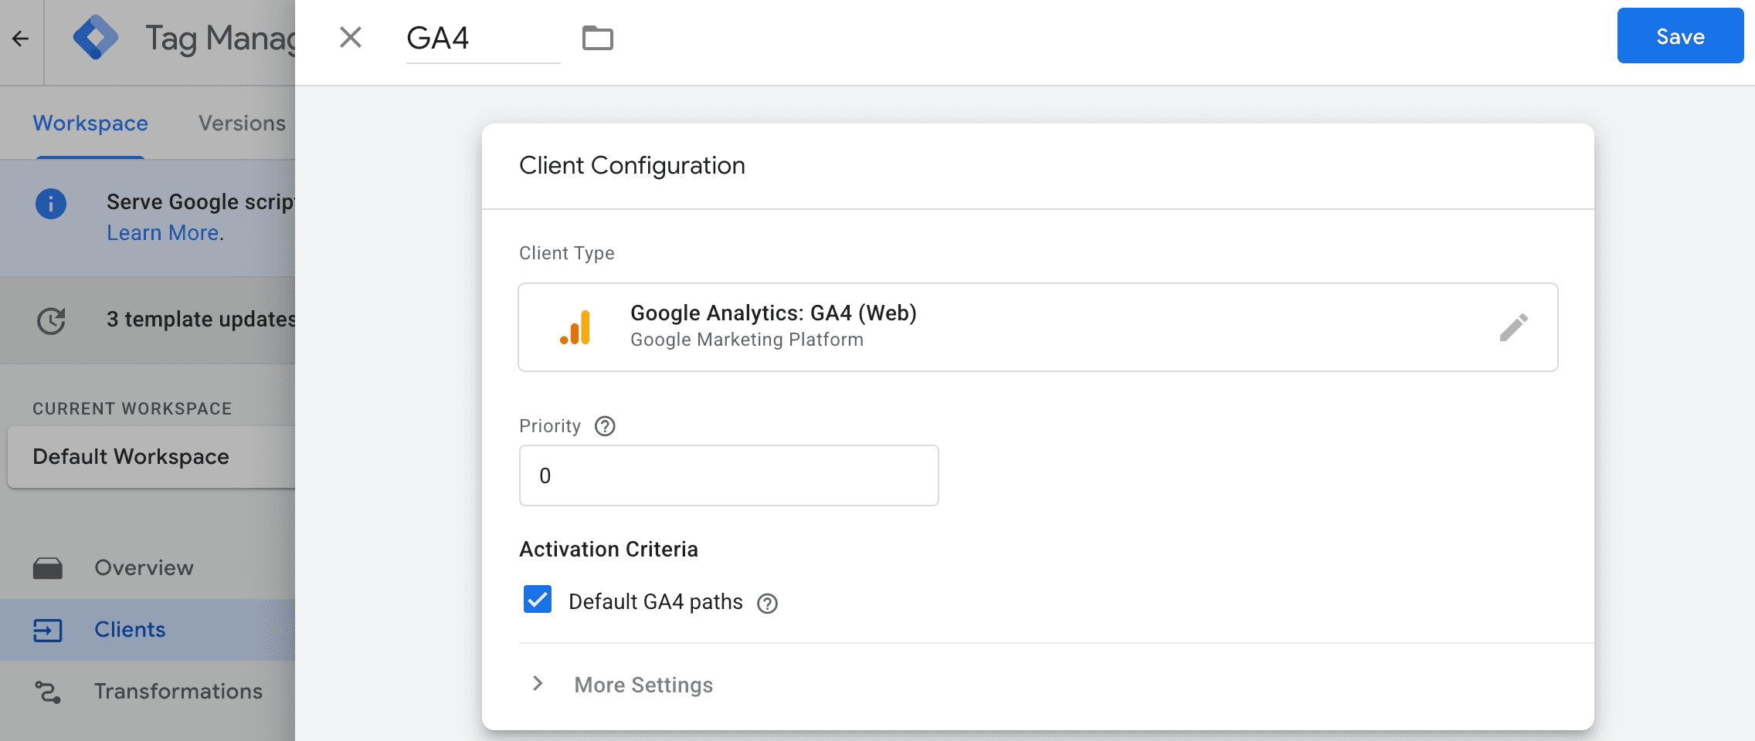Open the folder icon beside client name
The height and width of the screenshot is (741, 1755).
[597, 38]
